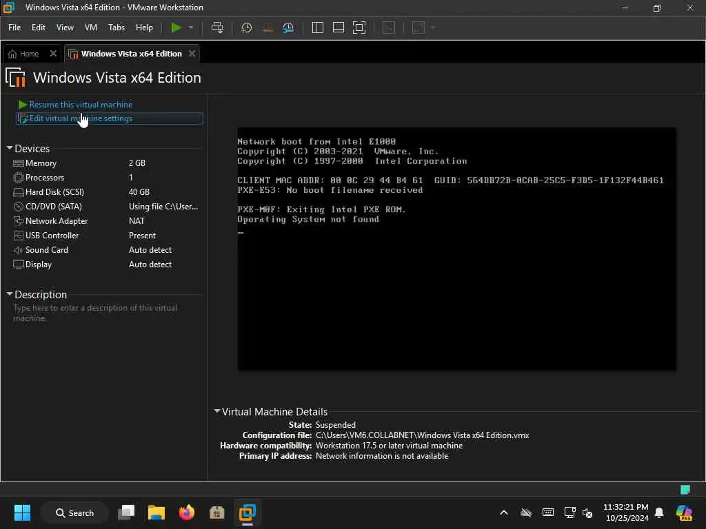Take a snapshot using the clock toolbar icon
This screenshot has height=529, width=706.
coord(246,28)
